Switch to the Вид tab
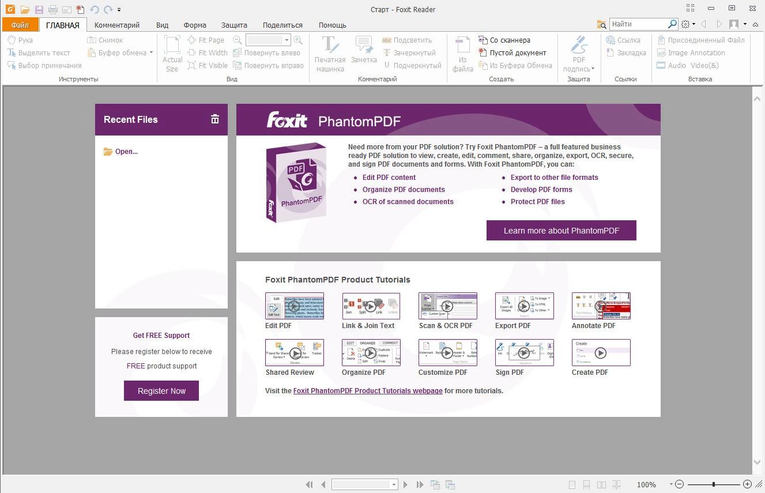This screenshot has width=765, height=493. (x=163, y=25)
